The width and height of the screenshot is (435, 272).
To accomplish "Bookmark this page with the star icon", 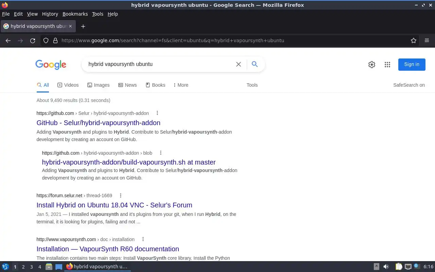I will point(414,40).
